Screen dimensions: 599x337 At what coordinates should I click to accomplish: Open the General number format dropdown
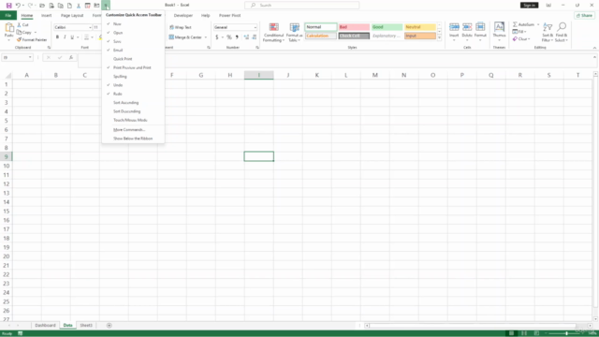(256, 27)
